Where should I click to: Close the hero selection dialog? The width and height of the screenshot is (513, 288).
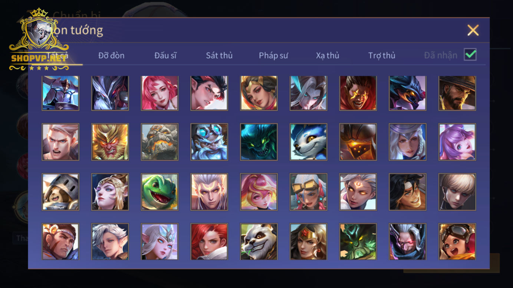click(473, 30)
